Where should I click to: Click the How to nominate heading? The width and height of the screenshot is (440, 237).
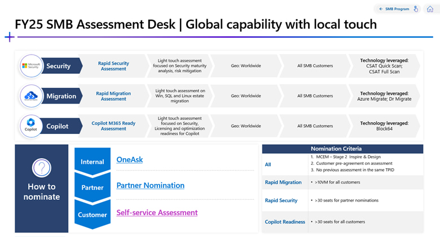(42, 191)
